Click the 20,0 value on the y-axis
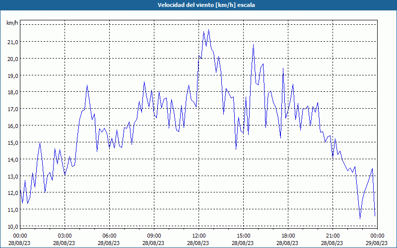Screen dimensions: 397x248 13,59
